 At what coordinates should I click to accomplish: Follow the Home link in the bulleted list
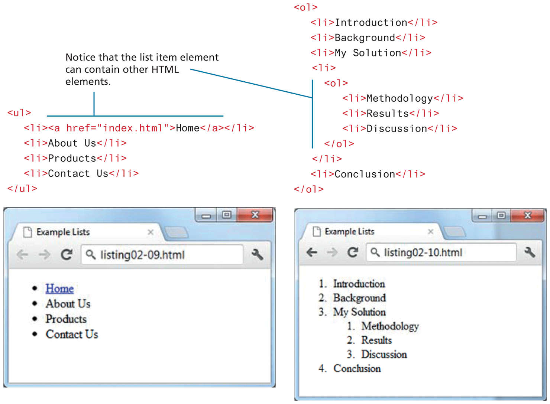point(59,289)
